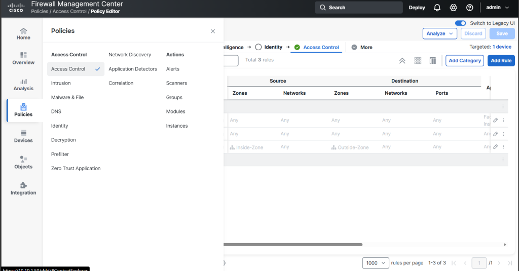The image size is (519, 271).
Task: Go to the last page arrow
Action: [510, 263]
